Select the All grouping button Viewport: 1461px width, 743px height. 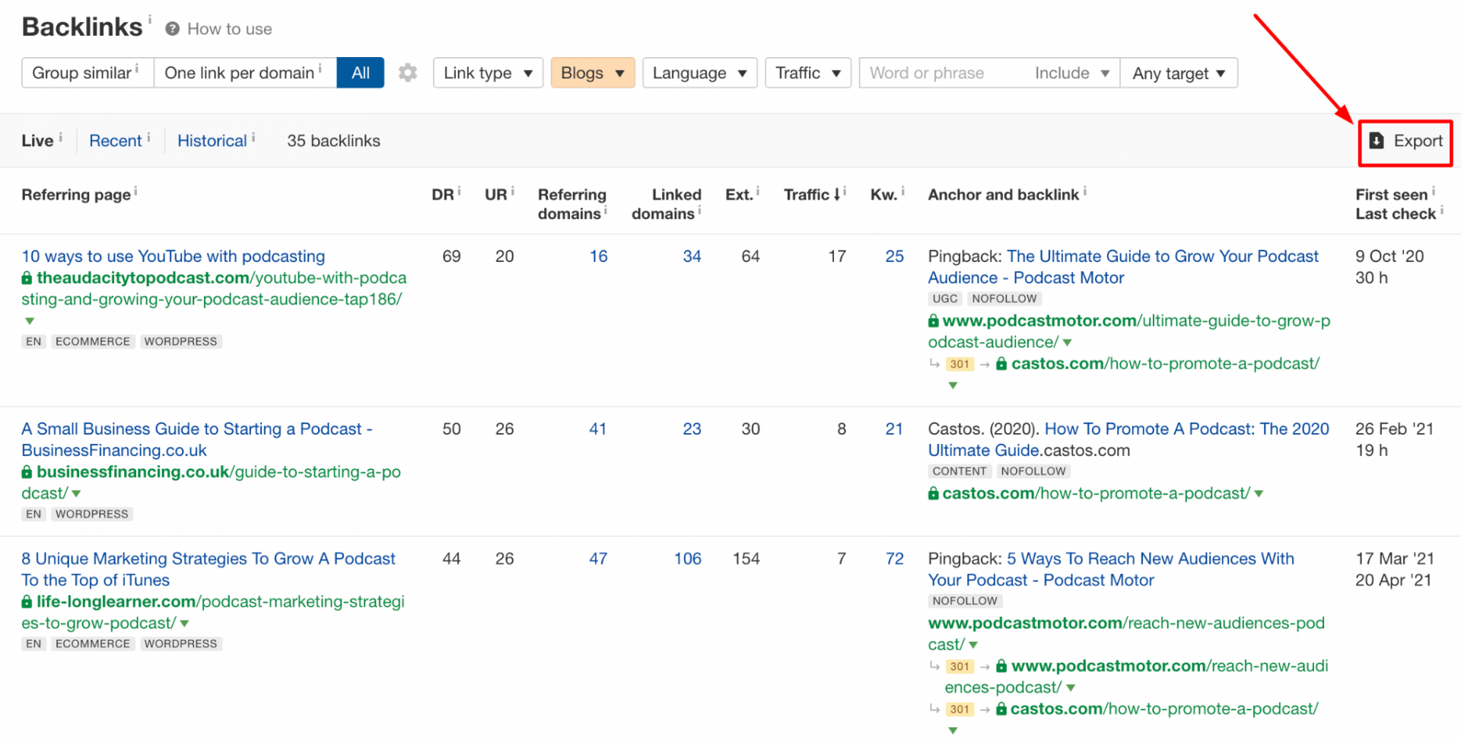click(x=360, y=73)
